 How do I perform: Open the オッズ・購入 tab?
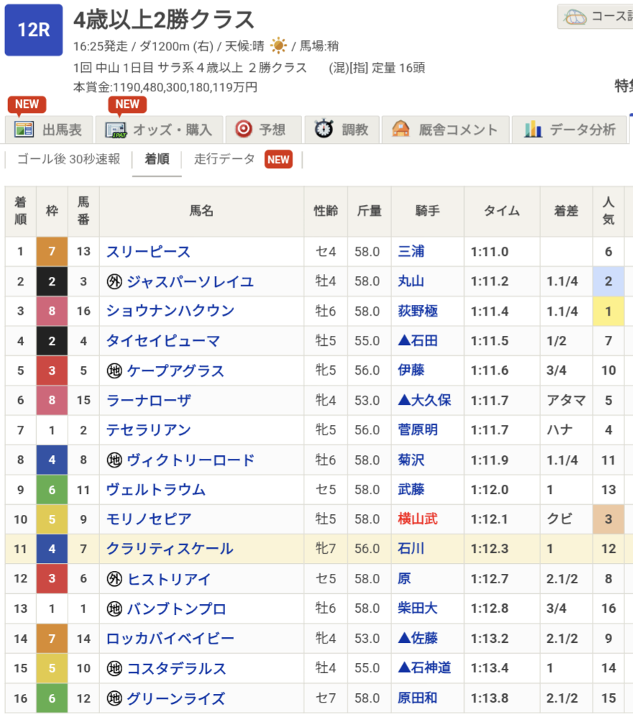[160, 129]
